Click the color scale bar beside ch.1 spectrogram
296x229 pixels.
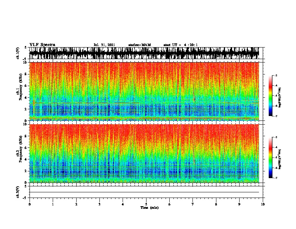271,96
